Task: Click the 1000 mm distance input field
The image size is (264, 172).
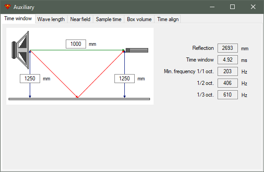Action: click(76, 44)
